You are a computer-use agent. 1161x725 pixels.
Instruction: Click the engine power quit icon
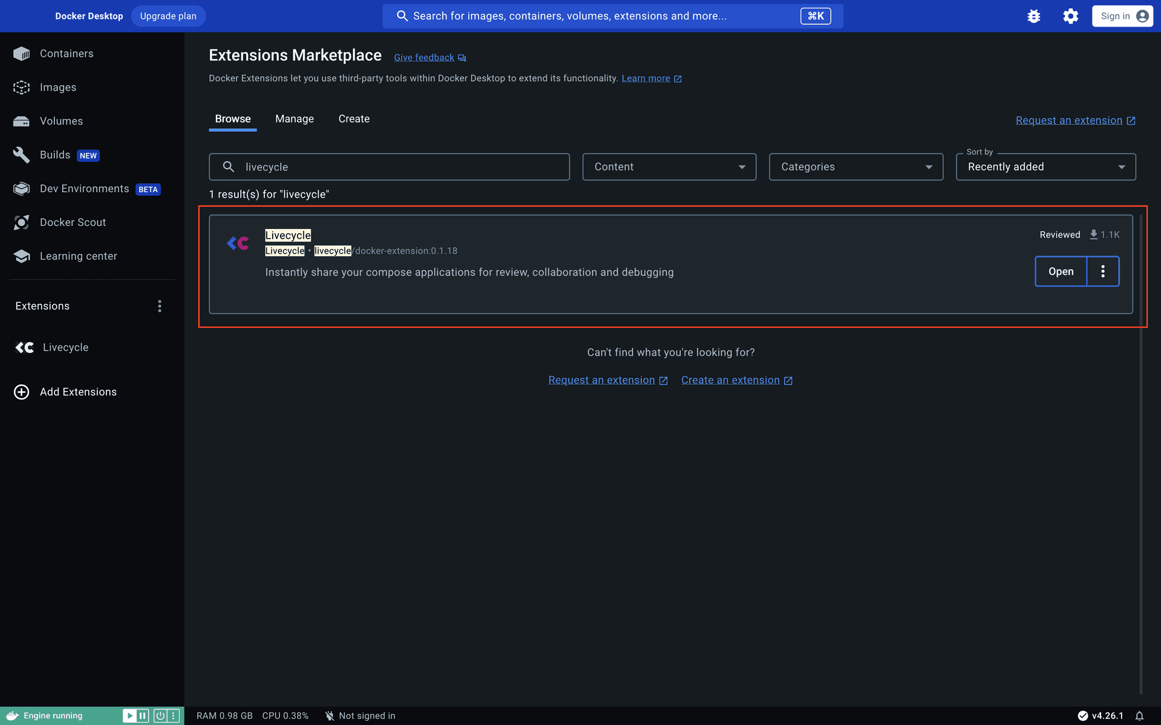[160, 716]
